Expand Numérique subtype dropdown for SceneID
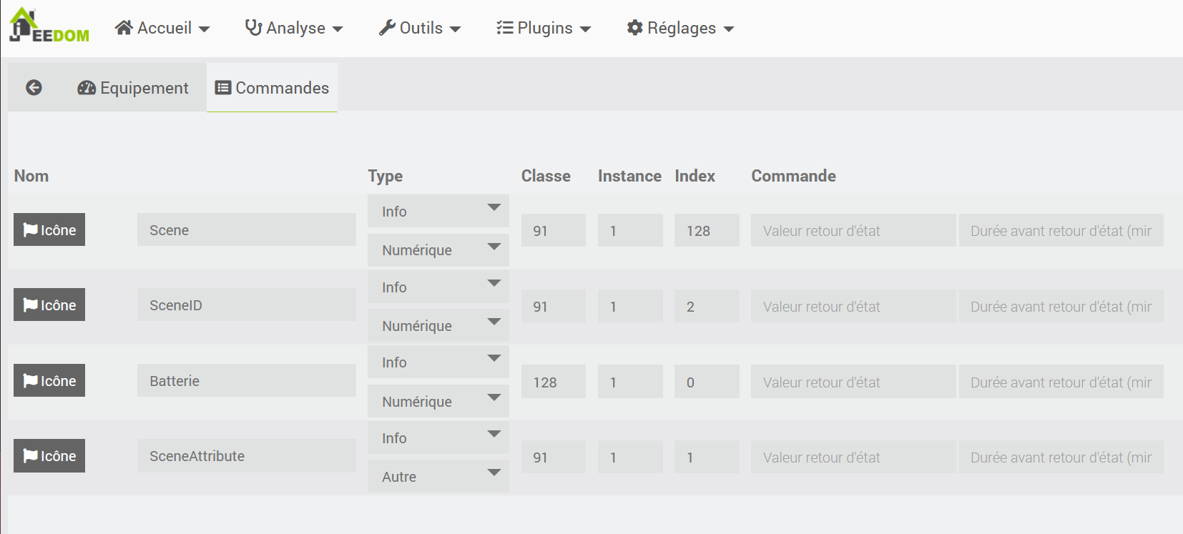Screen dimensions: 1183x534 (x=438, y=325)
